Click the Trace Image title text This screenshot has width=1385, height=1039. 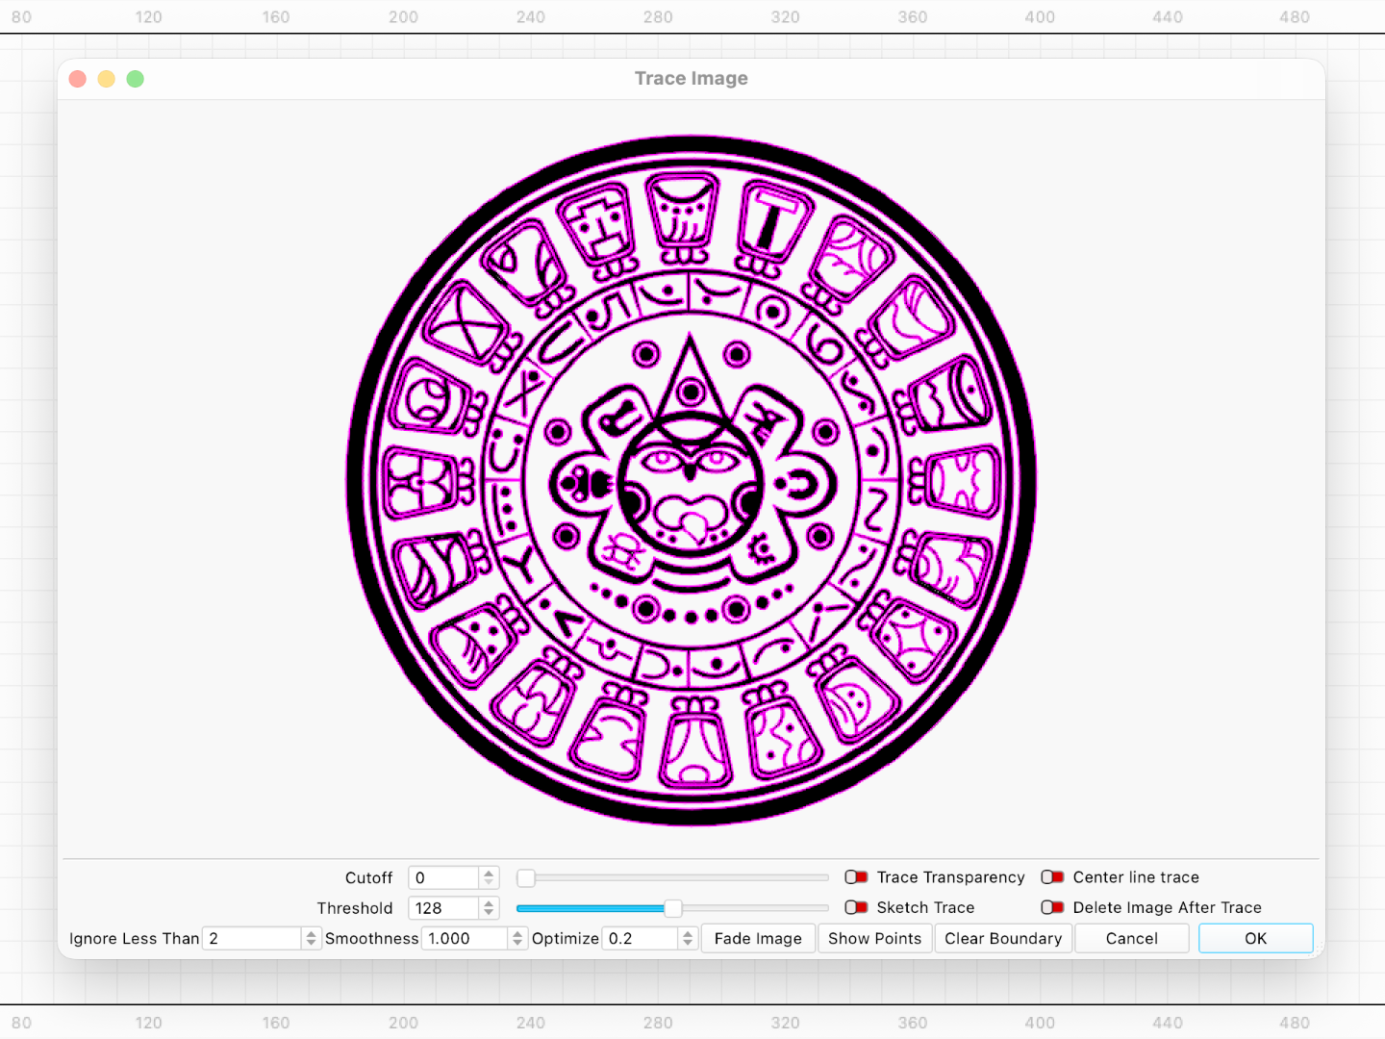(692, 79)
